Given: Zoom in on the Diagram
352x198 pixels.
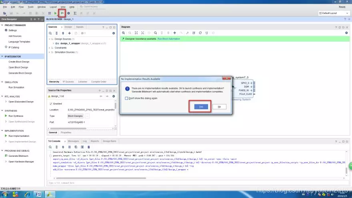Looking at the screenshot, I should point(124,33).
